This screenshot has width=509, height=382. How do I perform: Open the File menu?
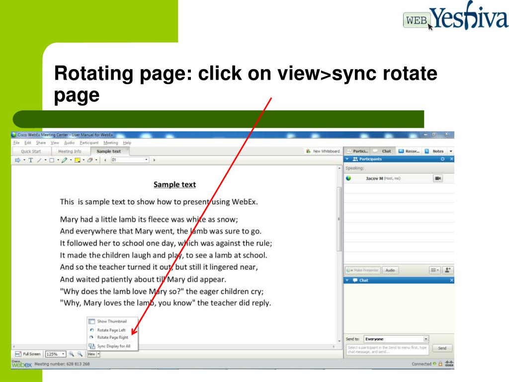16,143
